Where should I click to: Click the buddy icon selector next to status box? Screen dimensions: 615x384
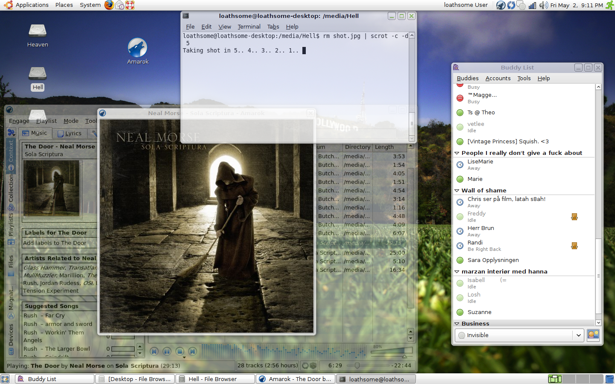(593, 335)
